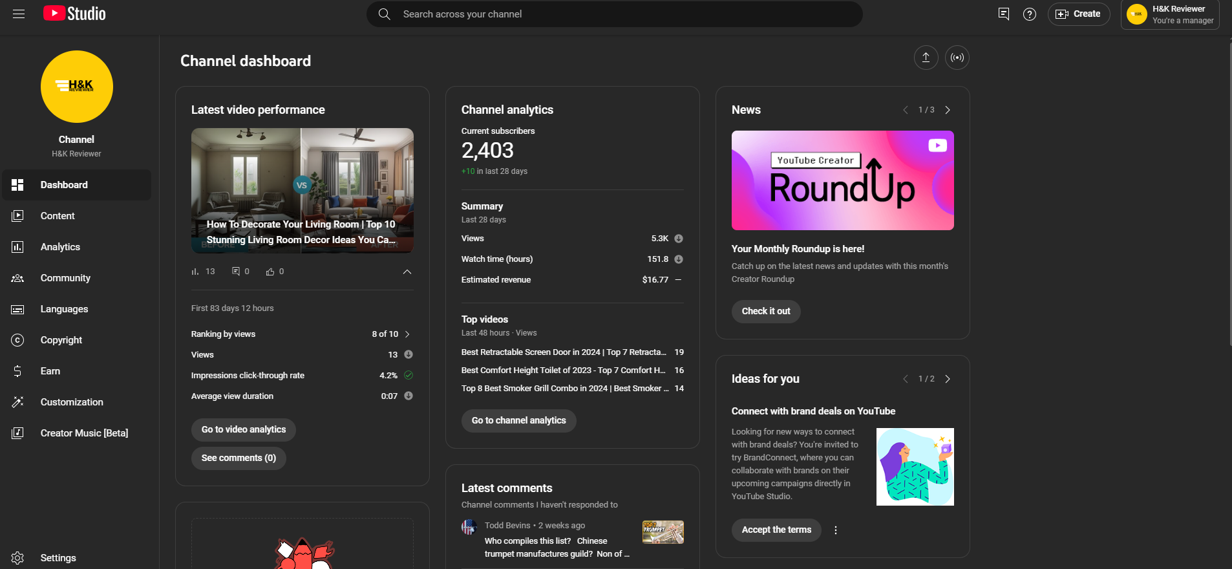
Task: Click the Earn dollar icon
Action: pos(17,371)
